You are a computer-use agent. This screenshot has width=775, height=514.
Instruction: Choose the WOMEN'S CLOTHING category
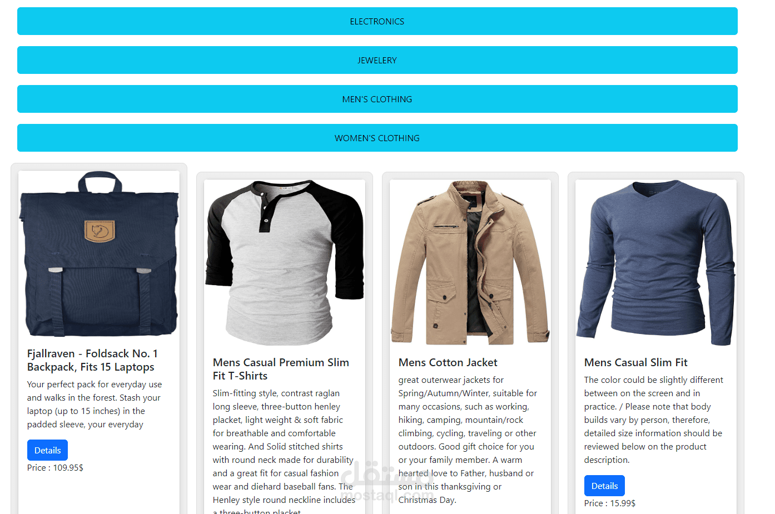tap(377, 138)
